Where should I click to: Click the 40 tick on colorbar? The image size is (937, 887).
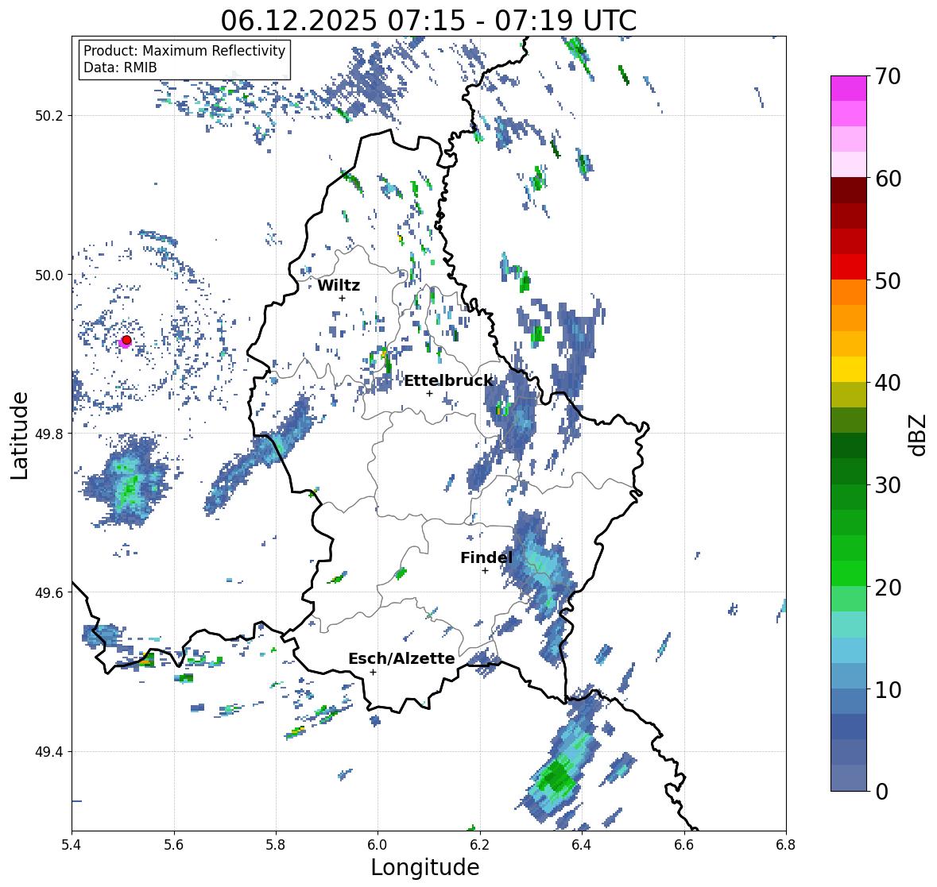[888, 383]
